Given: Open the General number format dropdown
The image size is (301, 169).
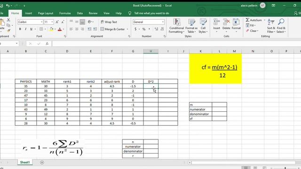Looking at the screenshot, I should coord(163,22).
